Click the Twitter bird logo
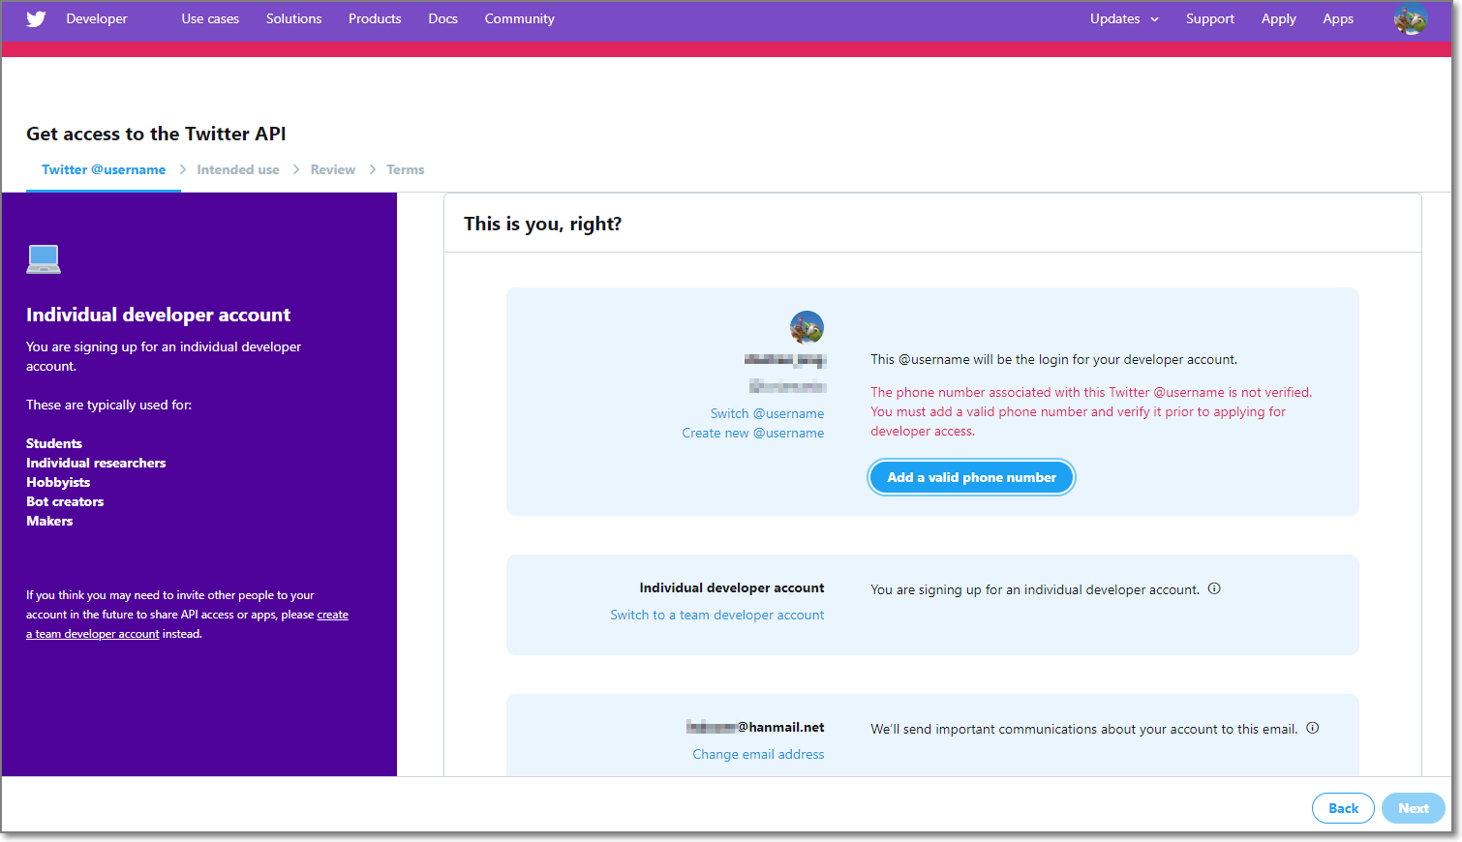The height and width of the screenshot is (842, 1462). click(36, 18)
